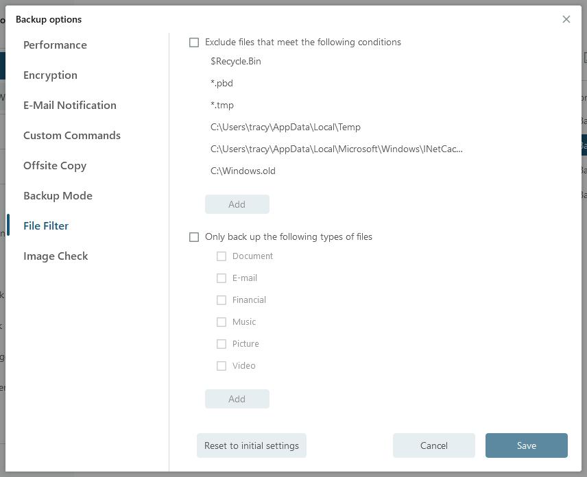Enable Only back up following types checkbox

coord(194,237)
